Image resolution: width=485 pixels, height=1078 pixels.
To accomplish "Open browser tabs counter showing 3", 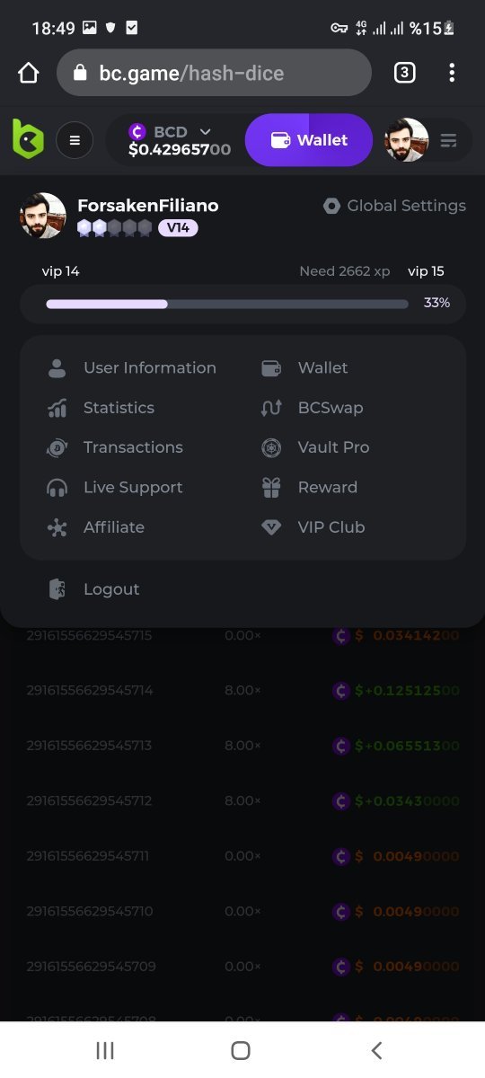I will tap(405, 73).
